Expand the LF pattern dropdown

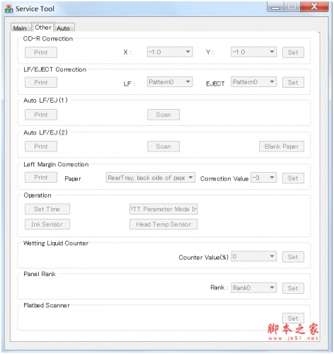pyautogui.click(x=170, y=82)
